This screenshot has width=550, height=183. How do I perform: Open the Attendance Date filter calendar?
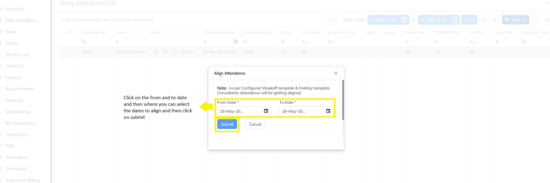click(236, 42)
